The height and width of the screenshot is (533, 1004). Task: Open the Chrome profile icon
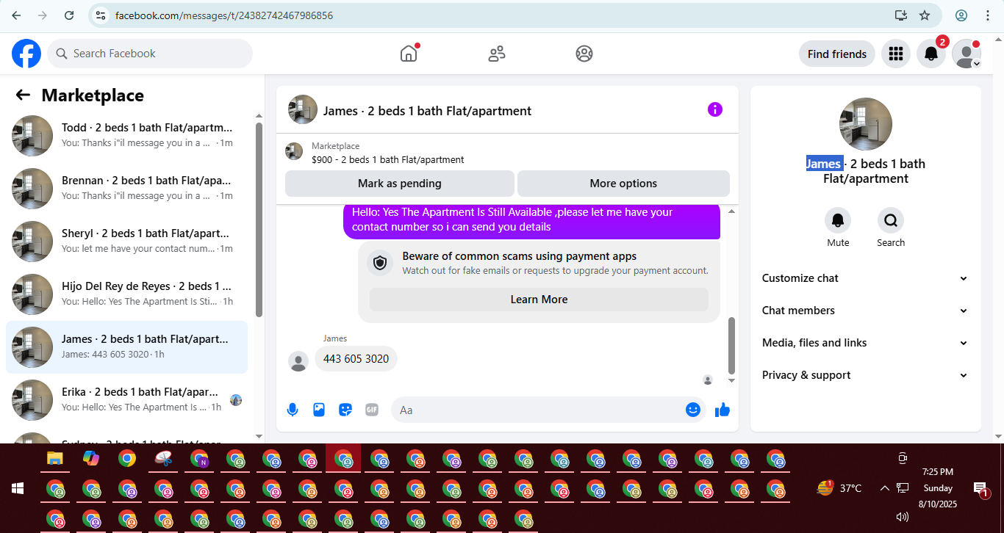[x=961, y=15]
